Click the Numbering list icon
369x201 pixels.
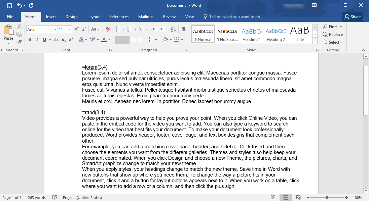click(130, 29)
